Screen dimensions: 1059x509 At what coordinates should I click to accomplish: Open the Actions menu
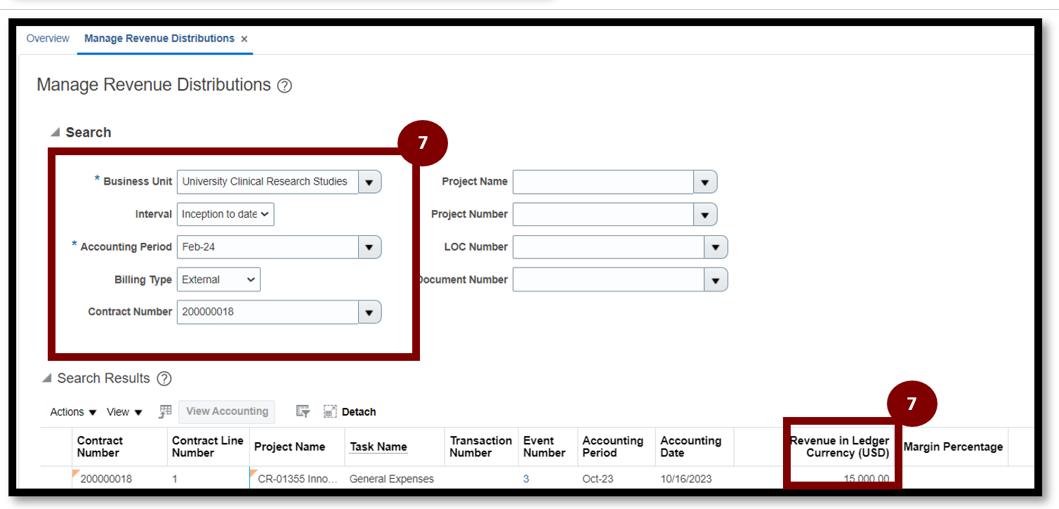click(74, 412)
